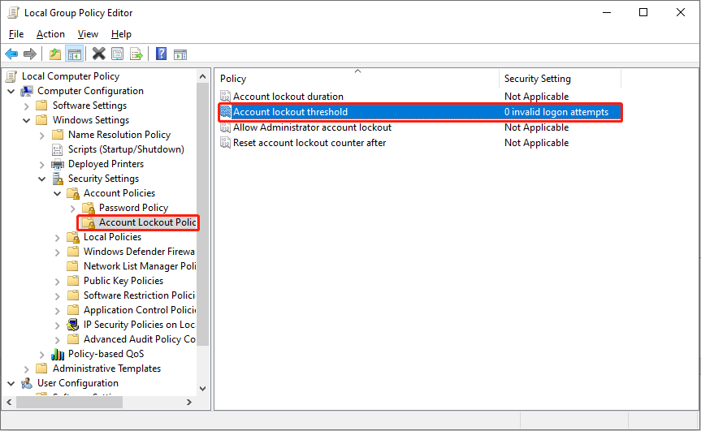Image resolution: width=701 pixels, height=431 pixels.
Task: Select Account lockout duration policy
Action: tap(288, 97)
